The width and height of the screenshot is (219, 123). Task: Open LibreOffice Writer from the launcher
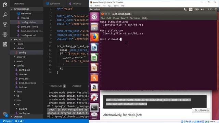(x=94, y=47)
